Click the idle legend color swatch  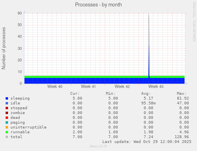click(7, 103)
